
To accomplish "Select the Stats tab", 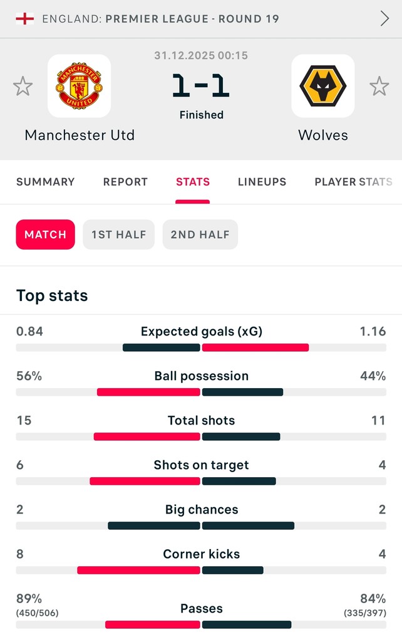I will 193,182.
